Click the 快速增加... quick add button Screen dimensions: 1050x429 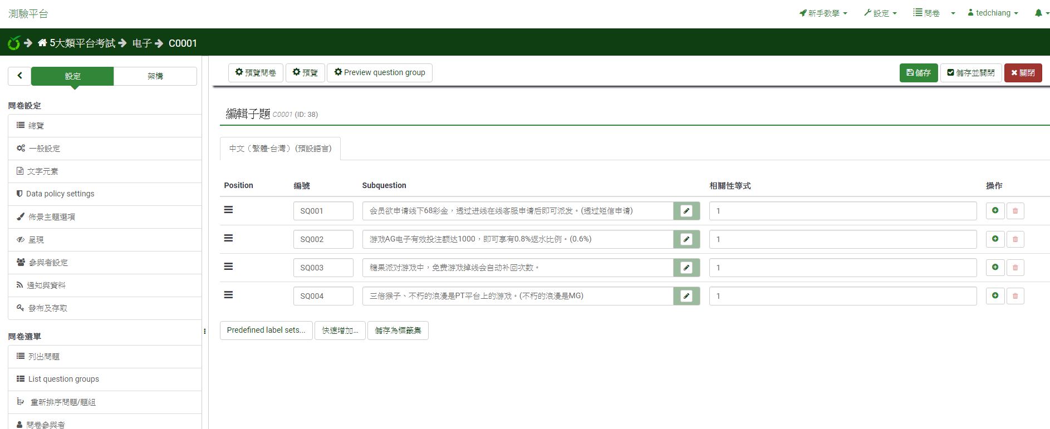[x=340, y=330]
